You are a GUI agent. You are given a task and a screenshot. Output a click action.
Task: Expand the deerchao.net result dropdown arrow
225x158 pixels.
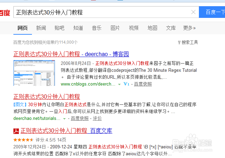tap(65, 118)
